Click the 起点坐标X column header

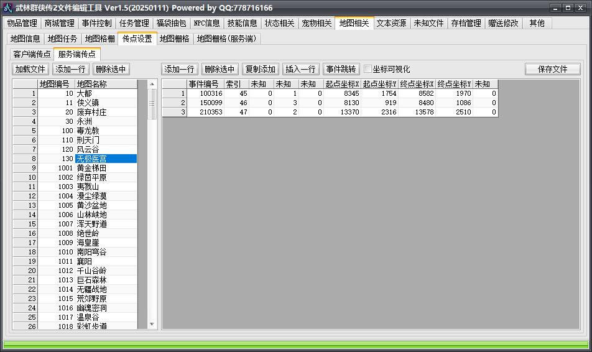point(342,84)
